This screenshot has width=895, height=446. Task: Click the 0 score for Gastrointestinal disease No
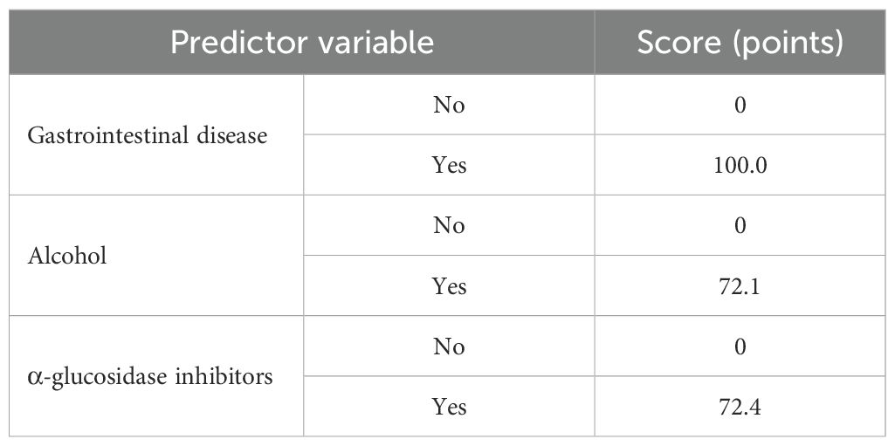coord(740,106)
